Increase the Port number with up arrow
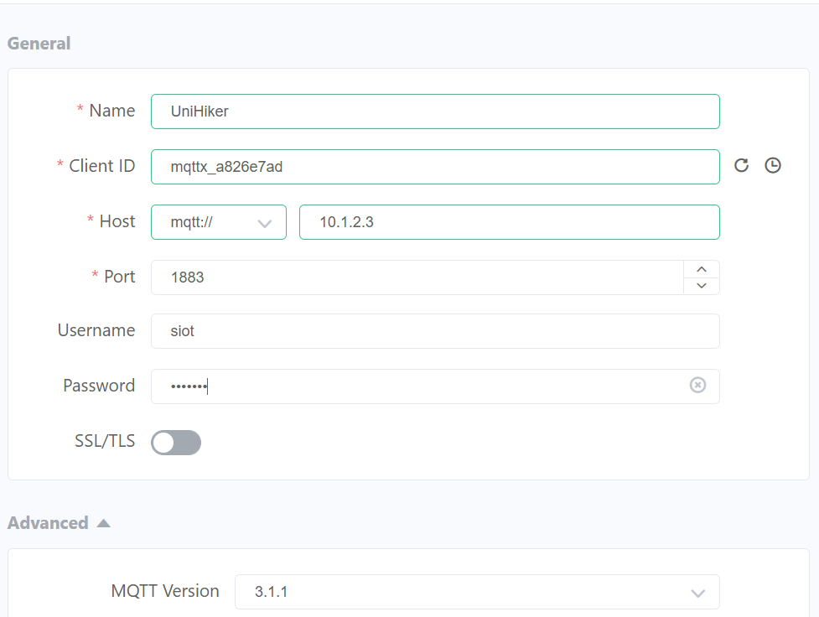This screenshot has width=819, height=617. click(702, 270)
